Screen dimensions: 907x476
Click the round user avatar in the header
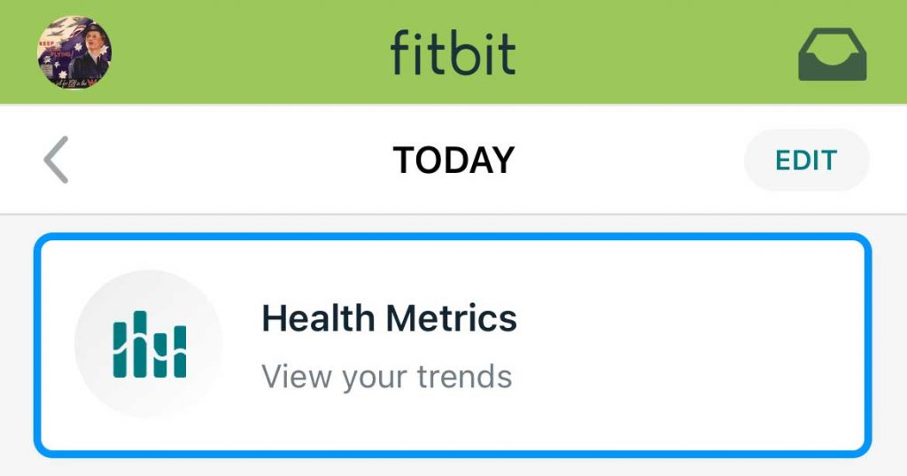(74, 52)
